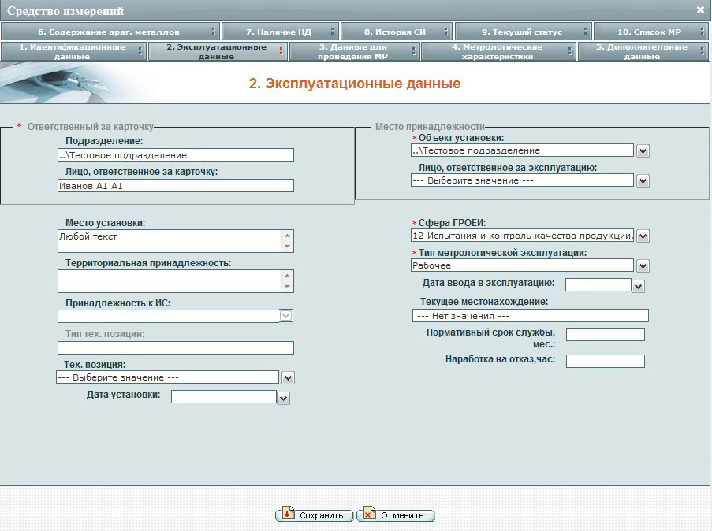Expand the Тех. позиция dropdown arrow
Viewport: 712px width, 531px height.
pyautogui.click(x=289, y=377)
